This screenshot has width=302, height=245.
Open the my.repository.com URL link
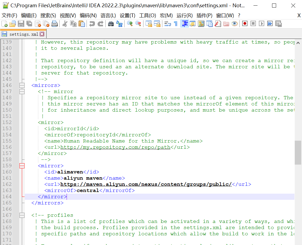pos(115,147)
